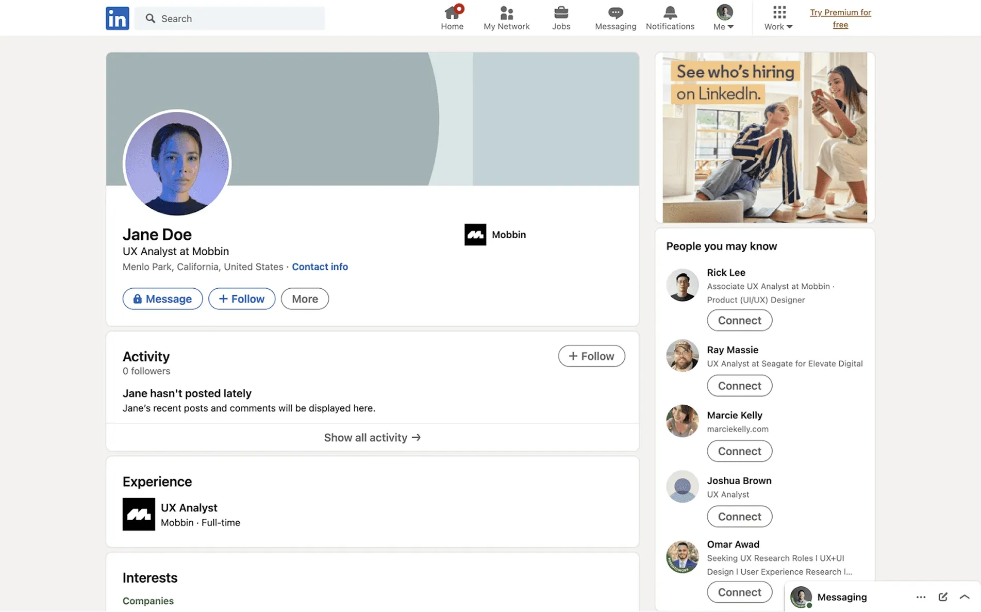The image size is (981, 612).
Task: Open the LinkedIn home logo
Action: (x=117, y=18)
